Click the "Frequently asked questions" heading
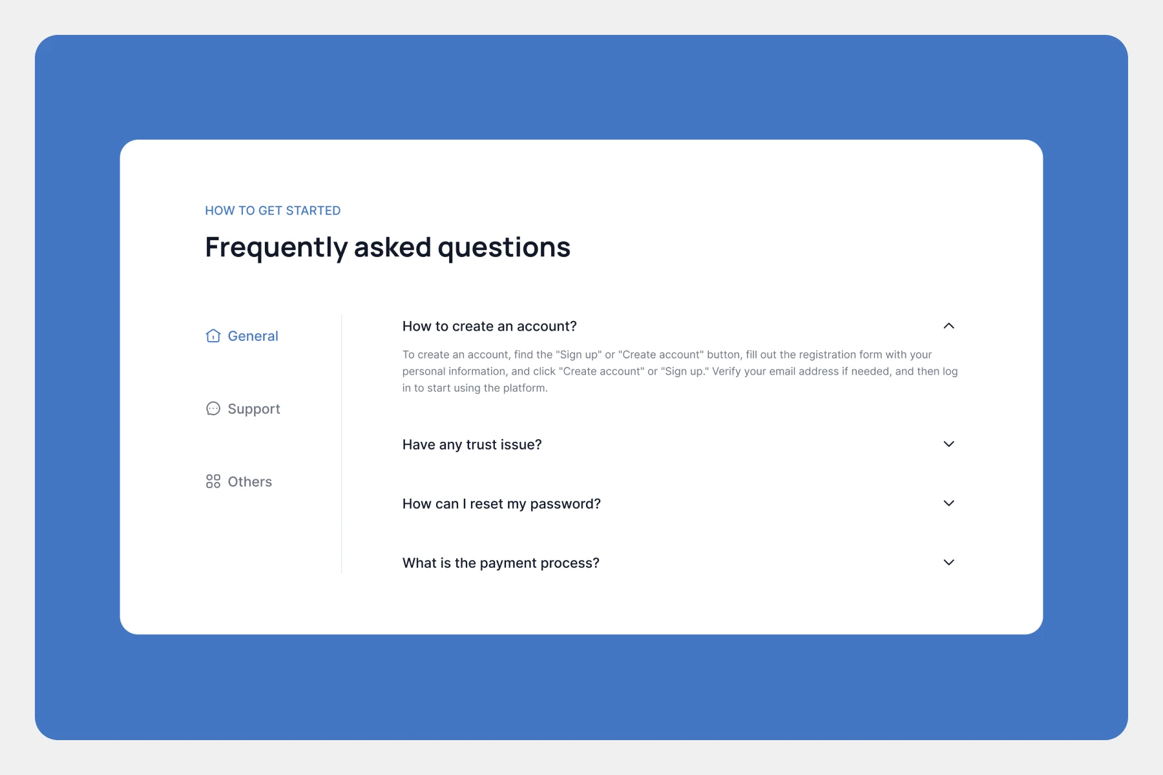1163x775 pixels. click(388, 247)
